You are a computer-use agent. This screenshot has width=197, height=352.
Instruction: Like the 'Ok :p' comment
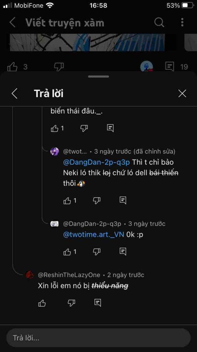pos(67,252)
